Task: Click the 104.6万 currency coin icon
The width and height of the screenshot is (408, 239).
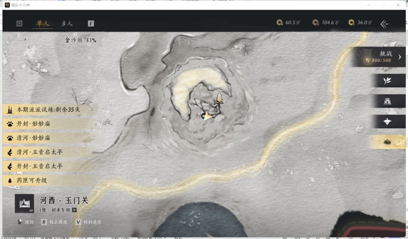Action: click(315, 23)
